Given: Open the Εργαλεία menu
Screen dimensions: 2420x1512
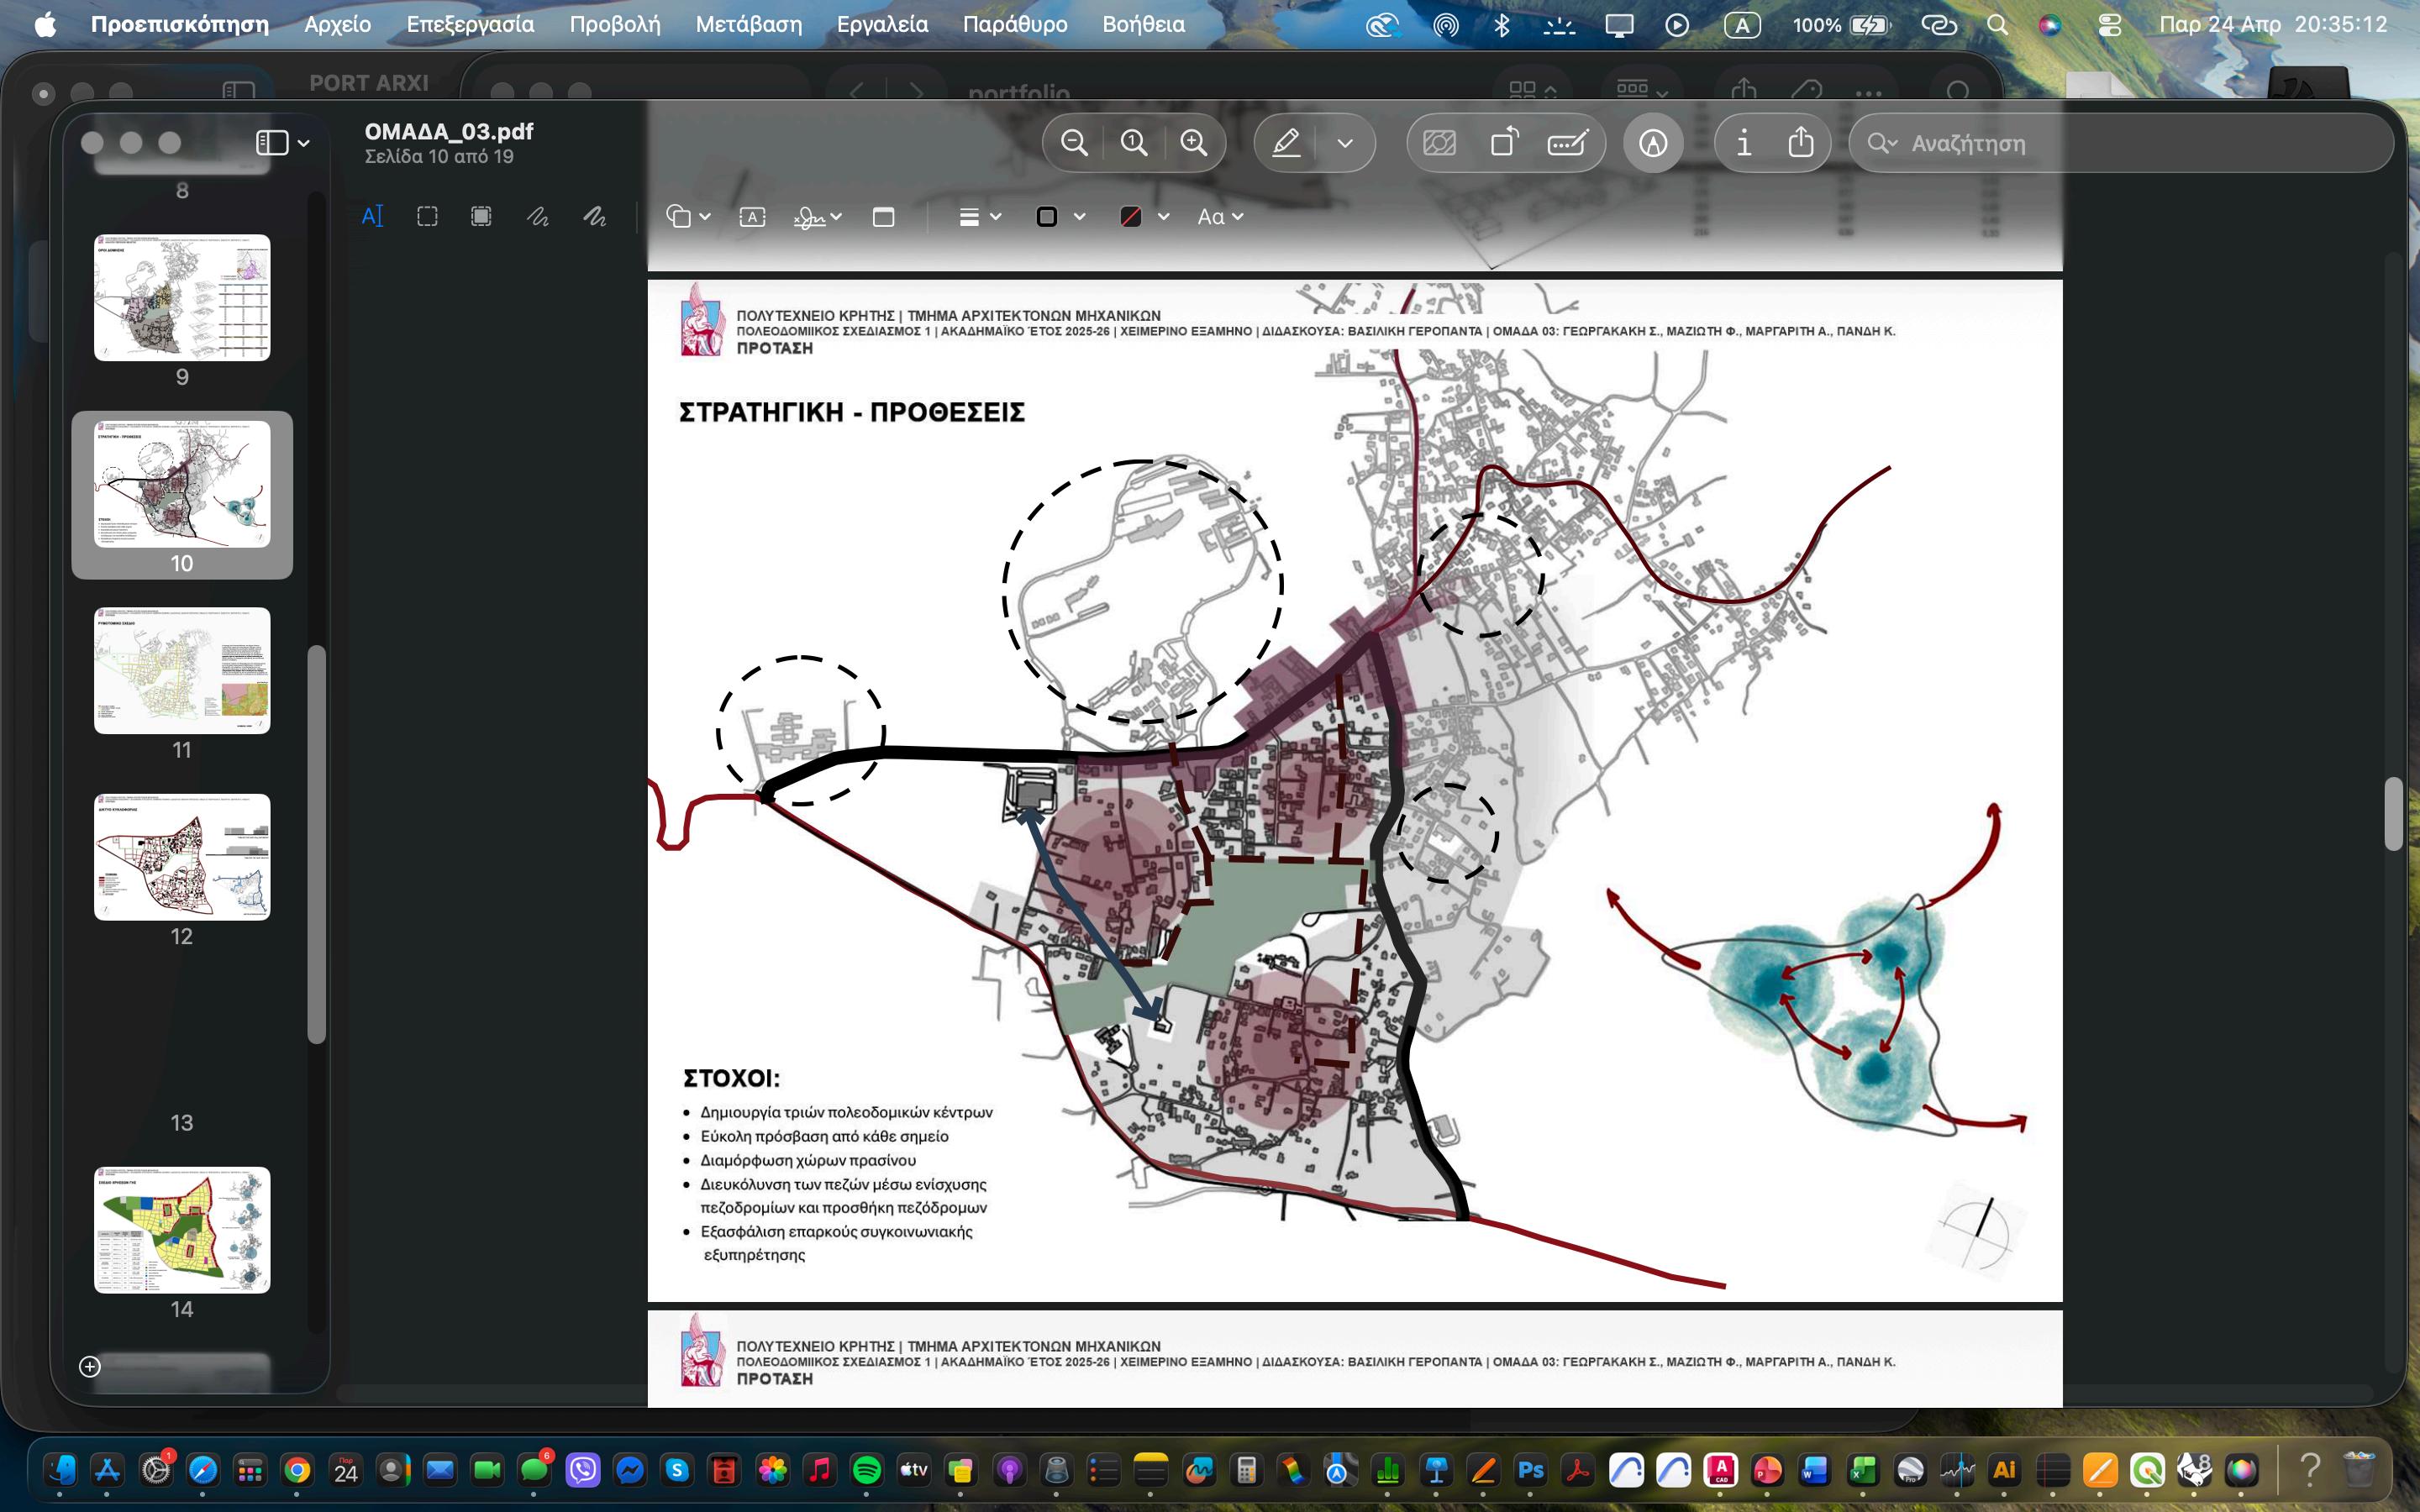Looking at the screenshot, I should [x=881, y=24].
